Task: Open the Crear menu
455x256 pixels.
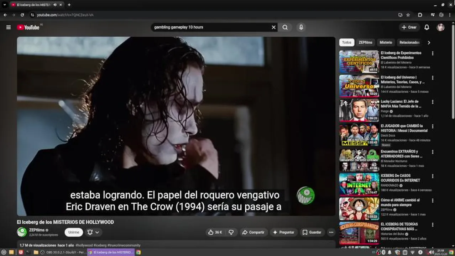Action: (409, 27)
